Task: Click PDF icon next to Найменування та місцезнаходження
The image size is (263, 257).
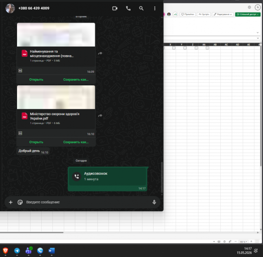Action: [25, 54]
